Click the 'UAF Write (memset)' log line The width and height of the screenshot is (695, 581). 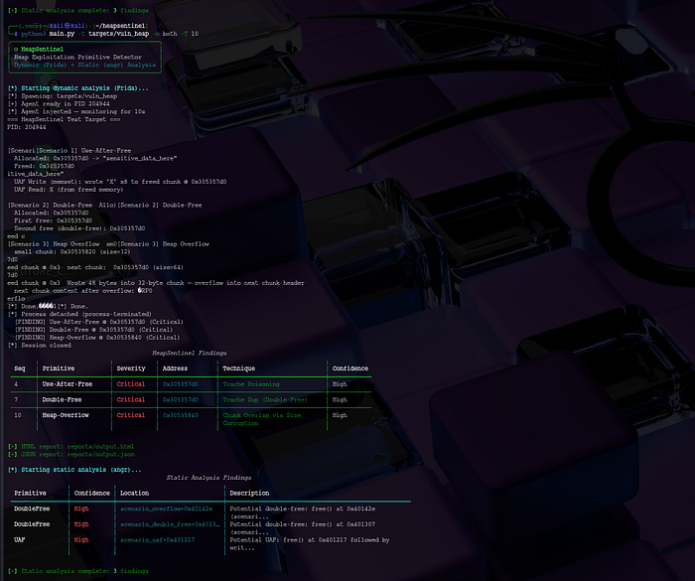120,182
